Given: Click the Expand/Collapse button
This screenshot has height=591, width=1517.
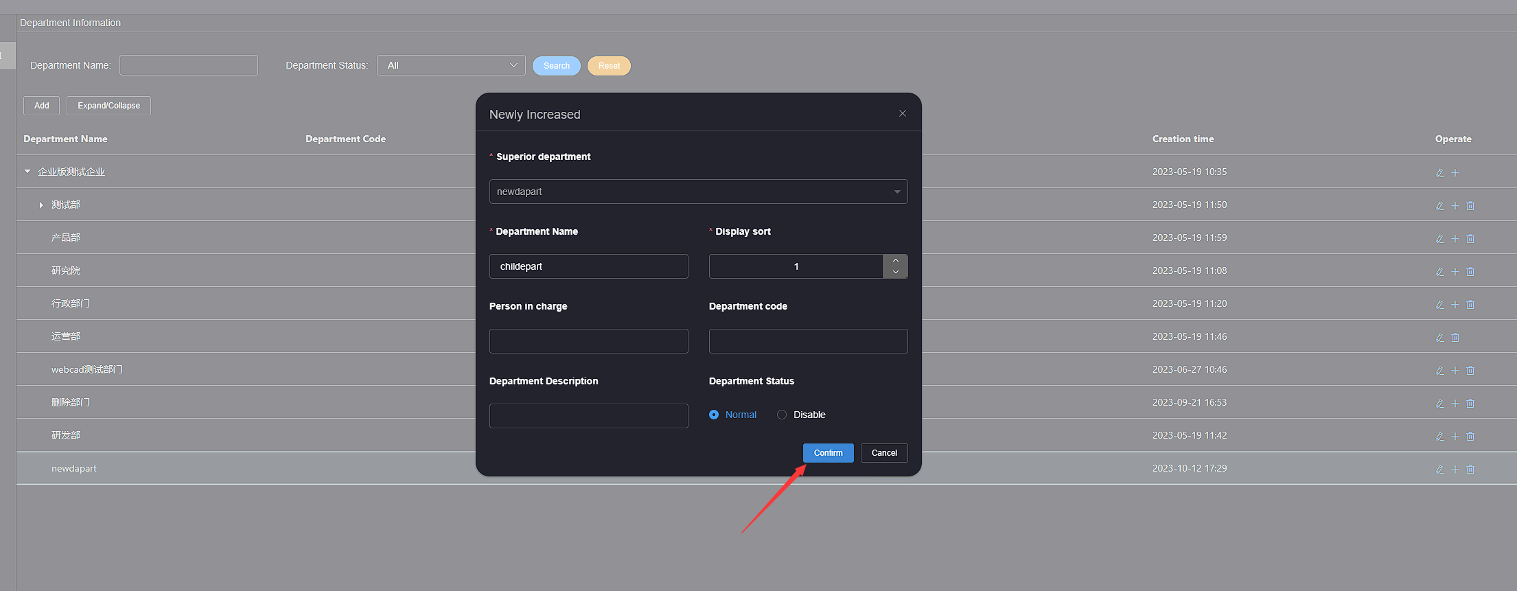Looking at the screenshot, I should (x=108, y=106).
